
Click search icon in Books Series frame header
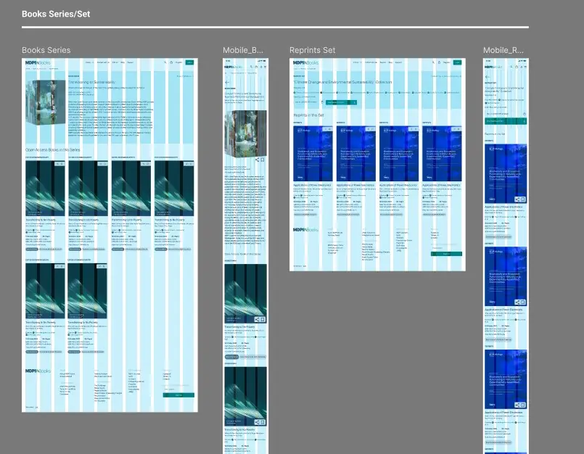(165, 62)
